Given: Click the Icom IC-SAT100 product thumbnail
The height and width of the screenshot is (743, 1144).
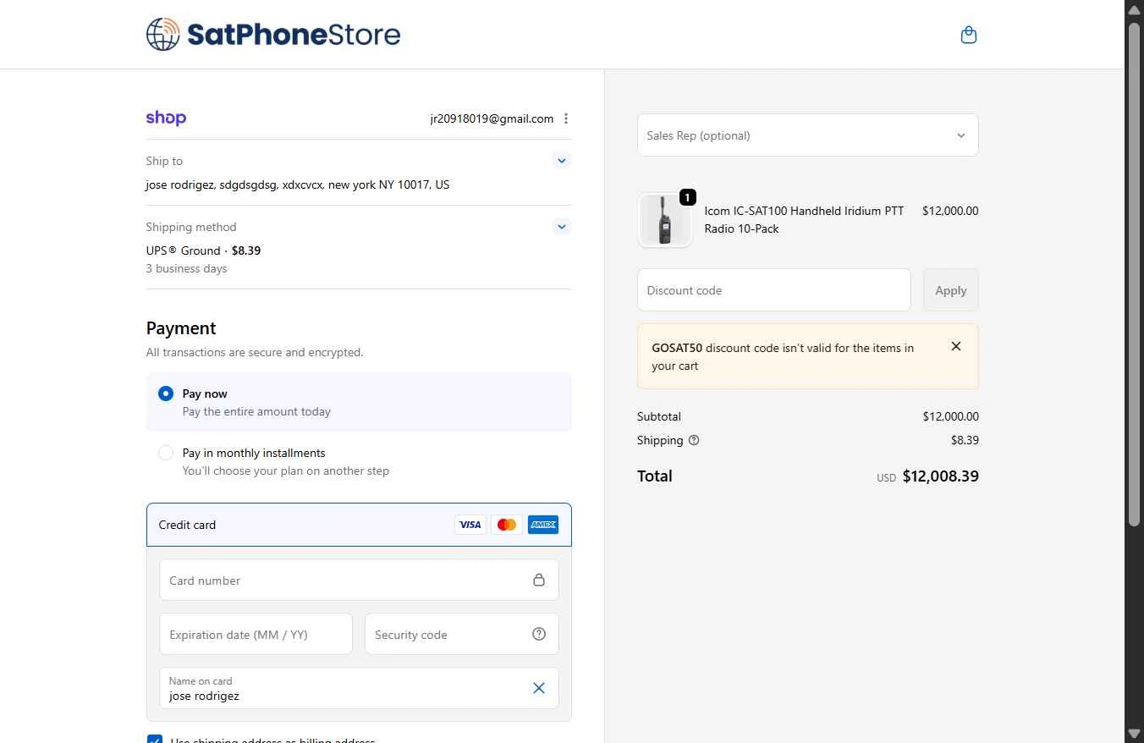Looking at the screenshot, I should (x=664, y=220).
